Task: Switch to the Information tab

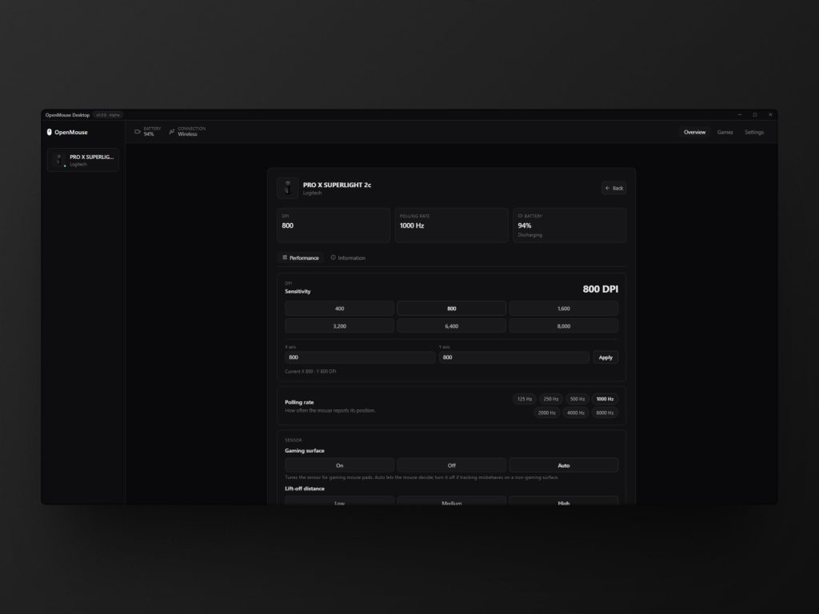Action: click(x=348, y=257)
